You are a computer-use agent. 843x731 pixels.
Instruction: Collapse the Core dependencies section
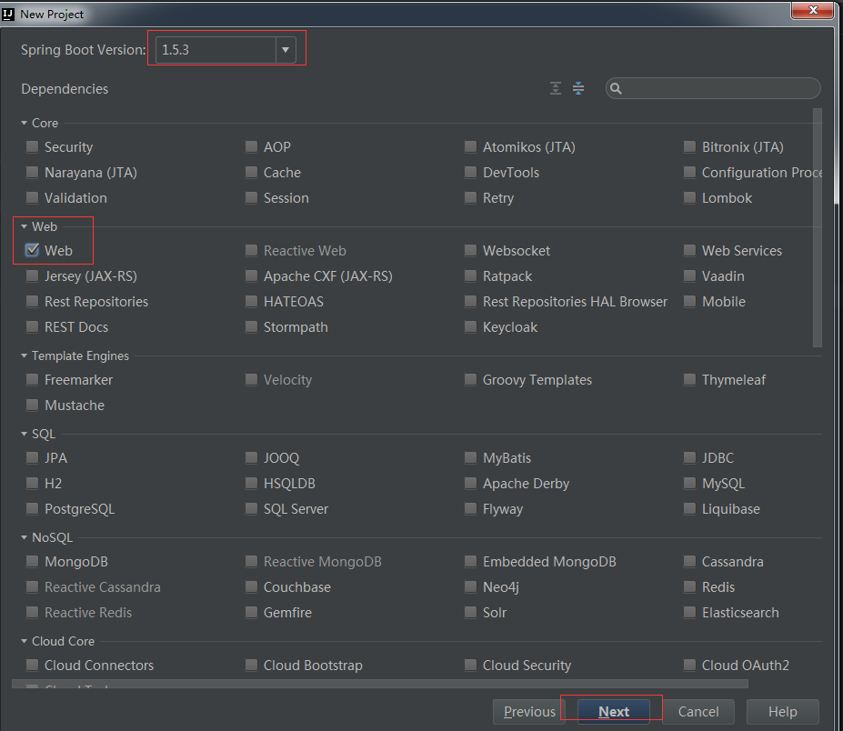pos(25,123)
